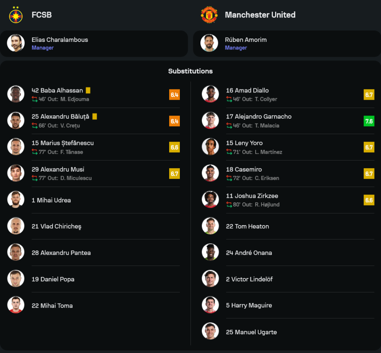Screen dimensions: 381x353
Task: Click Baba Alhassan's yellow card icon
Action: [88, 91]
